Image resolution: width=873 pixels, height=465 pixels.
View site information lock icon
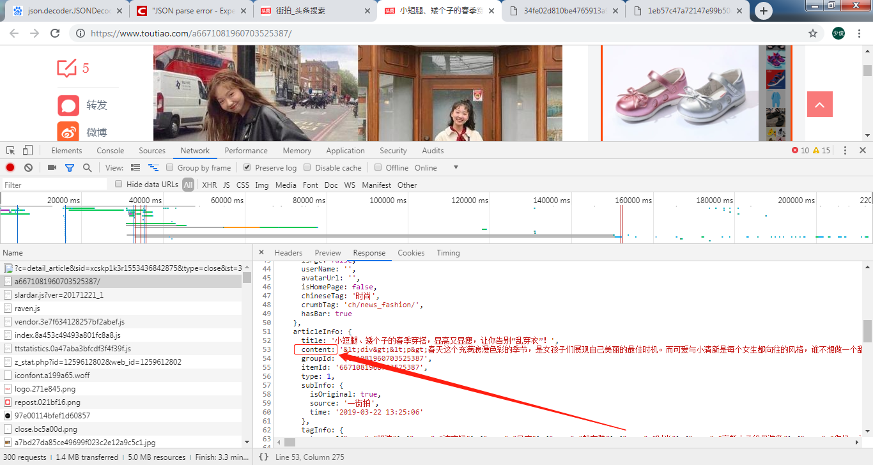point(80,33)
